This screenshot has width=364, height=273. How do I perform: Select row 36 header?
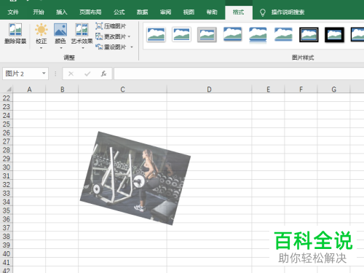pos(7,219)
